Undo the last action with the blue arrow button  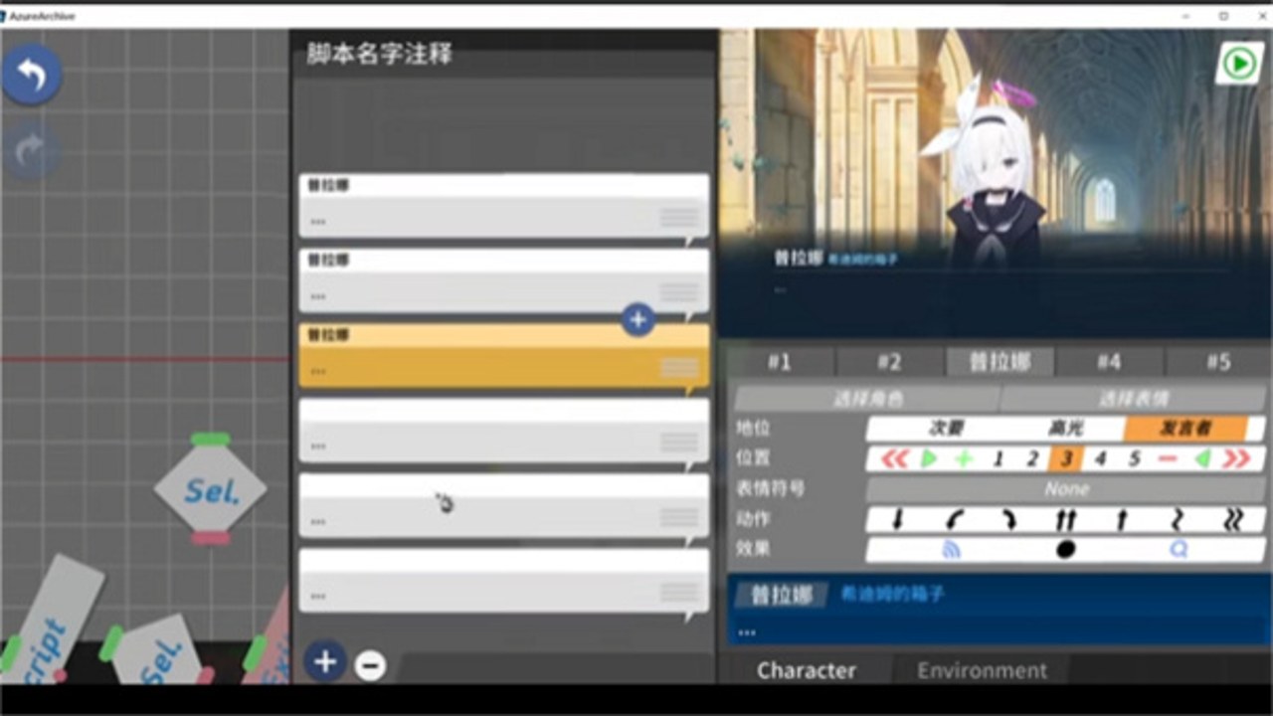32,75
